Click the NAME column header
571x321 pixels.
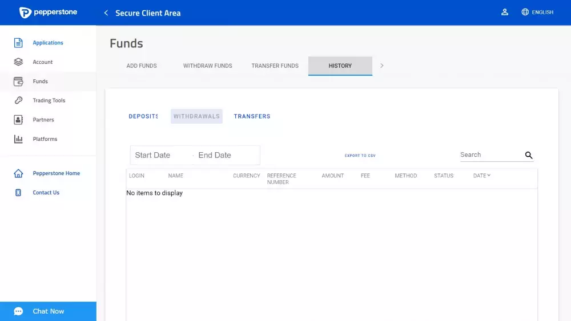[x=175, y=176]
